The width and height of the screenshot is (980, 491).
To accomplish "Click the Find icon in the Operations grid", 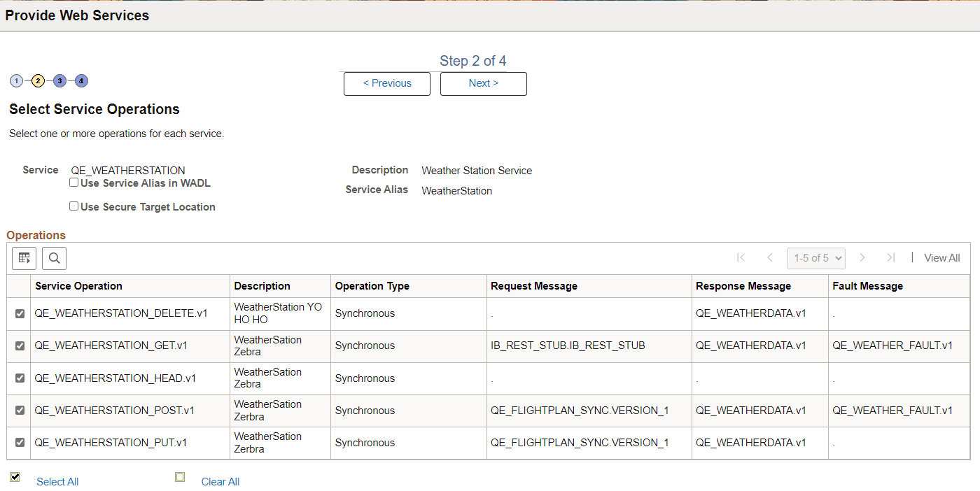I will [54, 258].
